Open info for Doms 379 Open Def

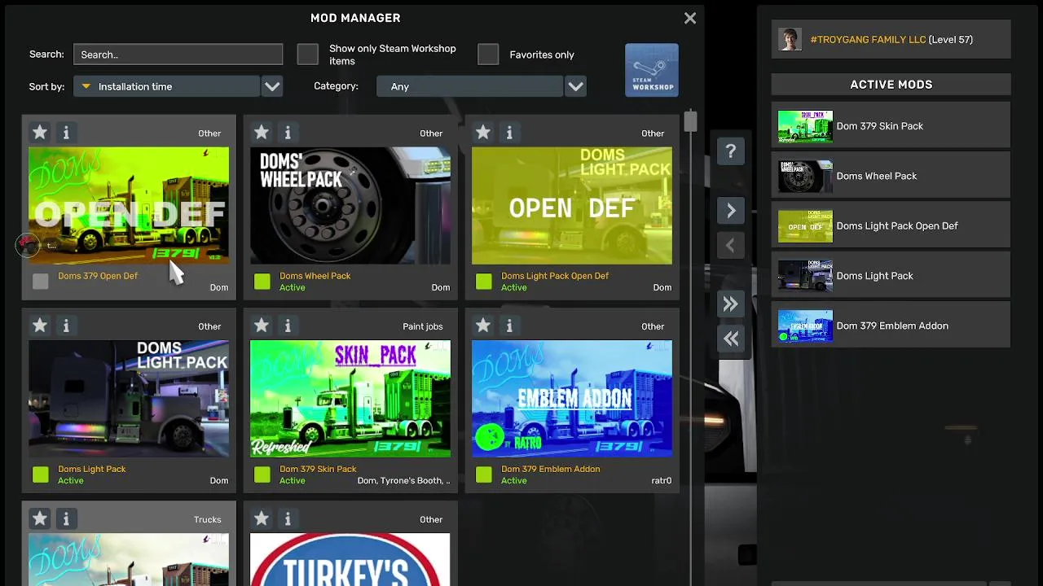(x=66, y=132)
